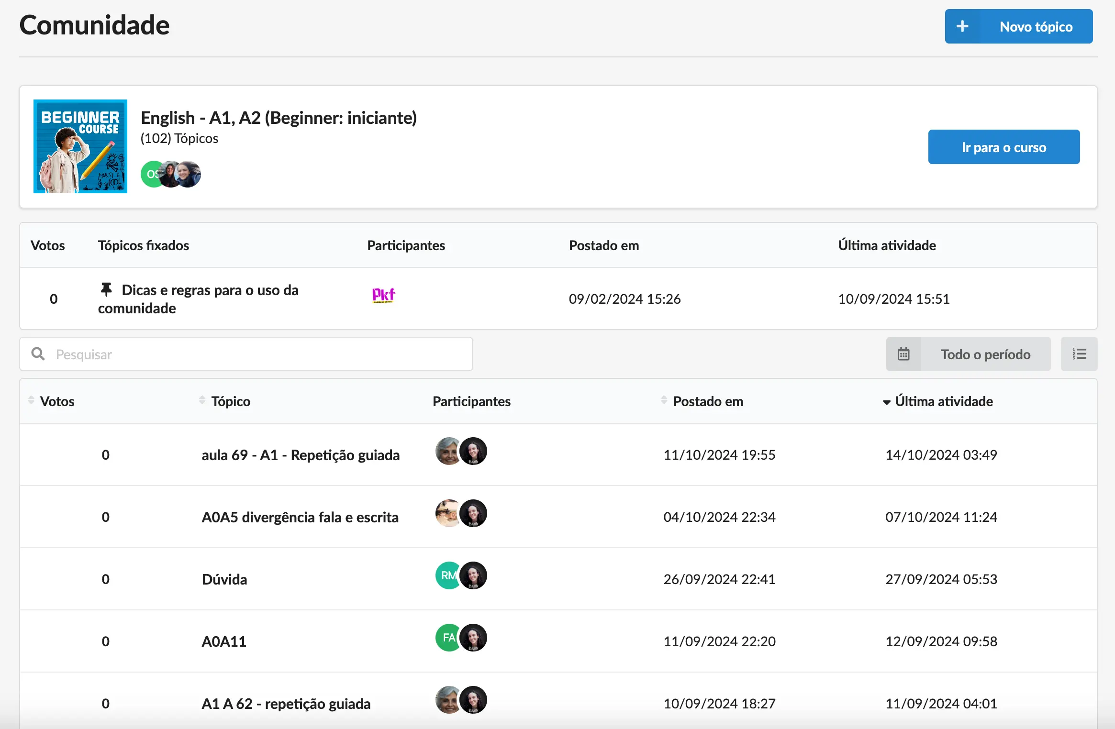Open topic aula 69 - A1 - Repetição guiada
Viewport: 1115px width, 729px height.
click(x=301, y=454)
